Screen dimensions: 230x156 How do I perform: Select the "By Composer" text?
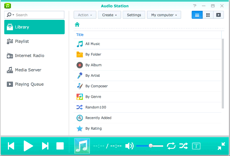coord(97,86)
